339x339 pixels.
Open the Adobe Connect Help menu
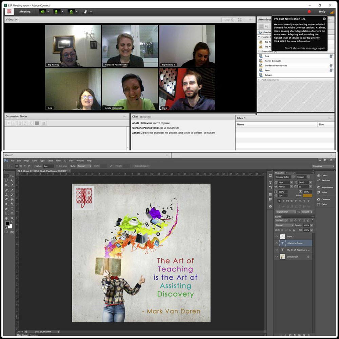tap(322, 12)
